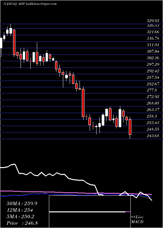Screen dimensions: 163x228
Task: Click the 326.53 price label
Action: [x=153, y=26]
